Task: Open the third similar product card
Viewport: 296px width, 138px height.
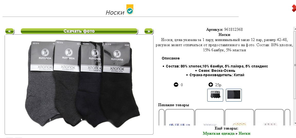Action: click(x=239, y=117)
